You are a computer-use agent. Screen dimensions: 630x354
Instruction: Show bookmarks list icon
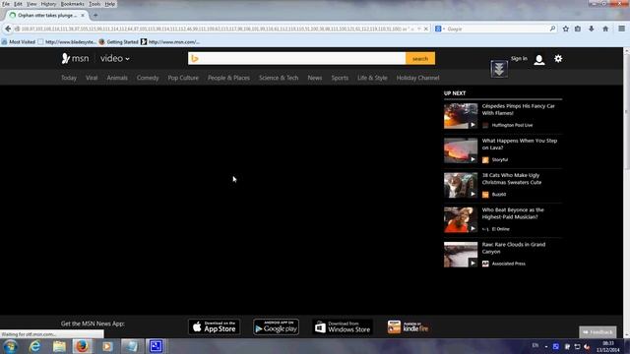[x=578, y=29]
